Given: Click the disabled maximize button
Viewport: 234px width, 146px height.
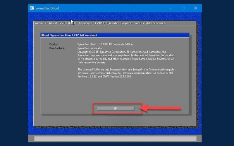Looking at the screenshot, I should coord(183,8).
